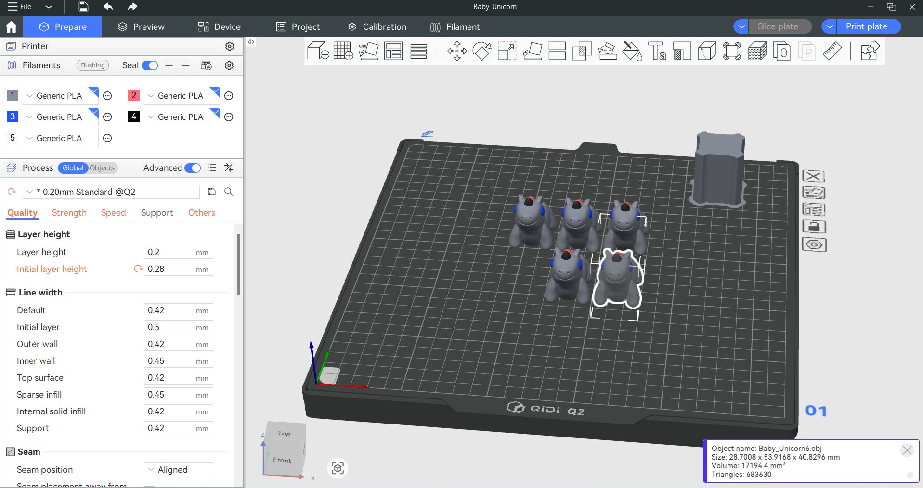Switch to the Preview tab
923x488 pixels.
140,26
